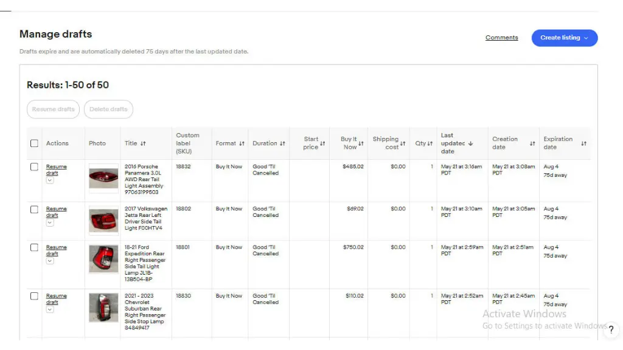
Task: Check the Chevrolet Suburban draft checkbox
Action: (34, 297)
